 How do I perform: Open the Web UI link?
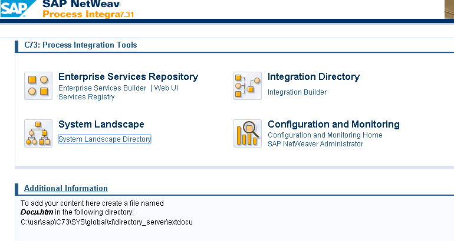click(x=166, y=88)
